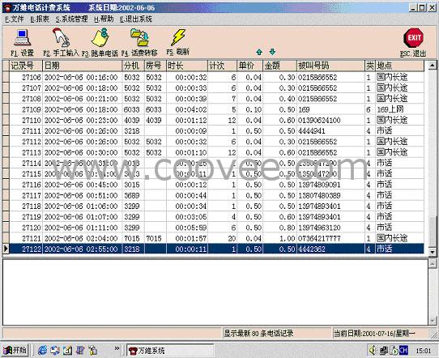Click the F5 刷新 lightning refresh icon
The width and height of the screenshot is (439, 358).
click(178, 37)
